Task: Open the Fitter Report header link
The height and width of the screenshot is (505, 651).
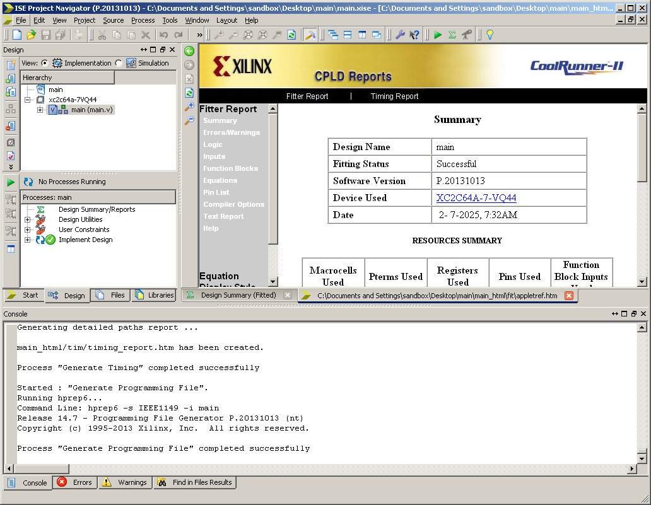Action: (x=307, y=96)
